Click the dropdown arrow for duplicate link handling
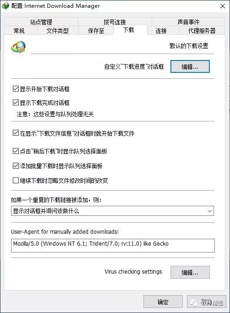Viewport: 230px width, 313px height. [210, 211]
